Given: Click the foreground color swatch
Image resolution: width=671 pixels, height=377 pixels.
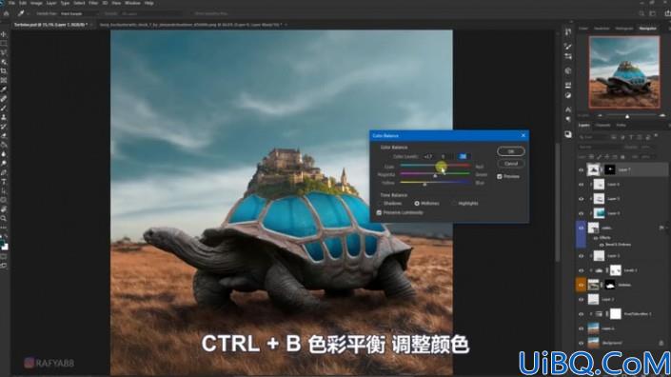Looking at the screenshot, I should 2,244.
